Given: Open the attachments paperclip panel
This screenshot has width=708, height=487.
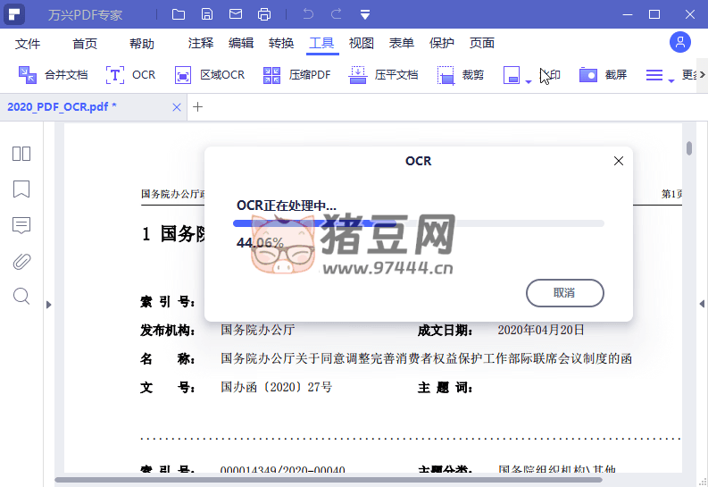Looking at the screenshot, I should 21,261.
